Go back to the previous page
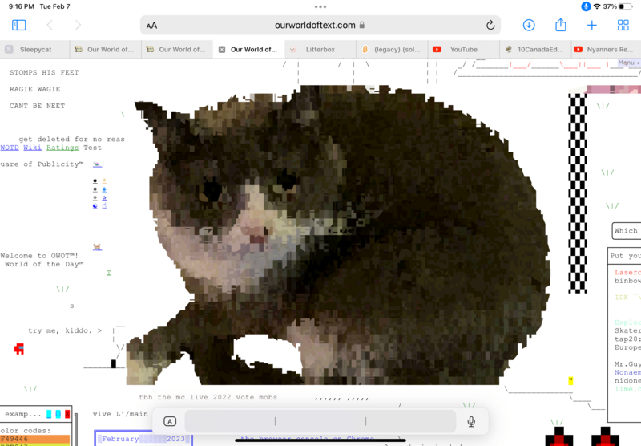This screenshot has width=641, height=446. click(x=50, y=26)
